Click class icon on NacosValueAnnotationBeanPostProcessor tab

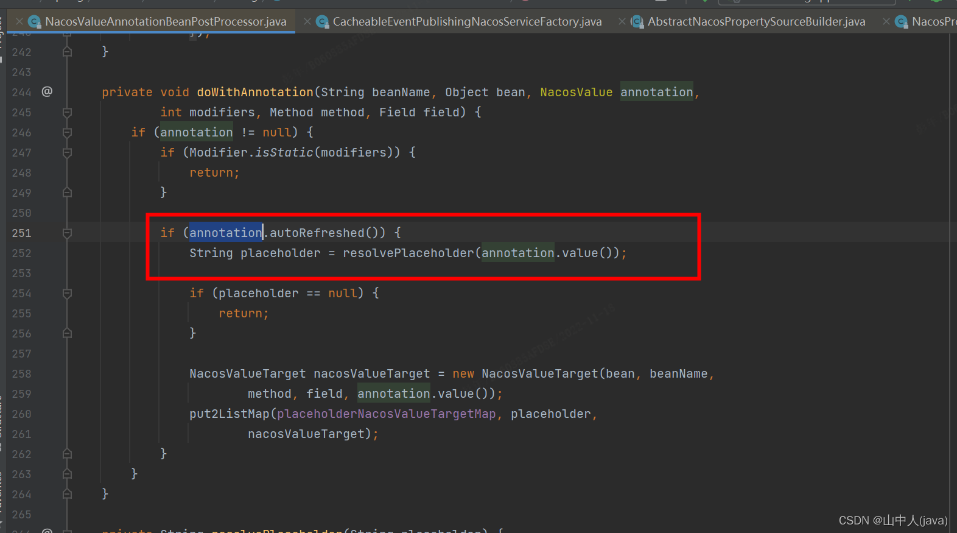35,22
